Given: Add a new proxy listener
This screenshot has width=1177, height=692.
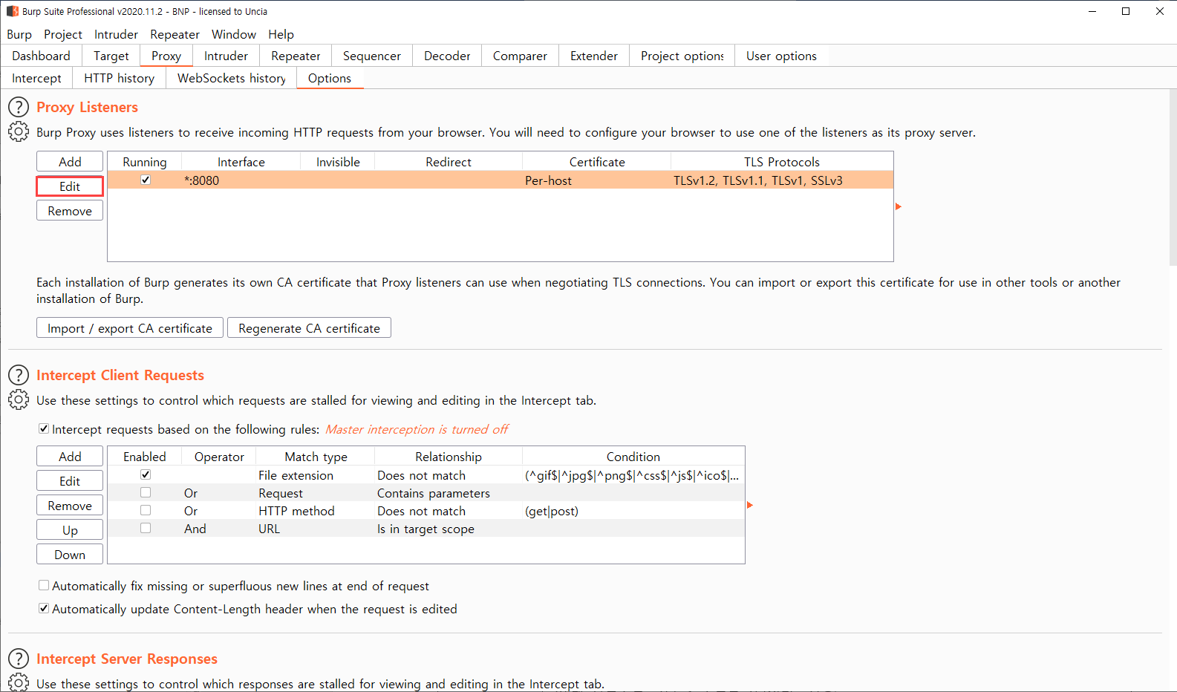Looking at the screenshot, I should click(70, 161).
